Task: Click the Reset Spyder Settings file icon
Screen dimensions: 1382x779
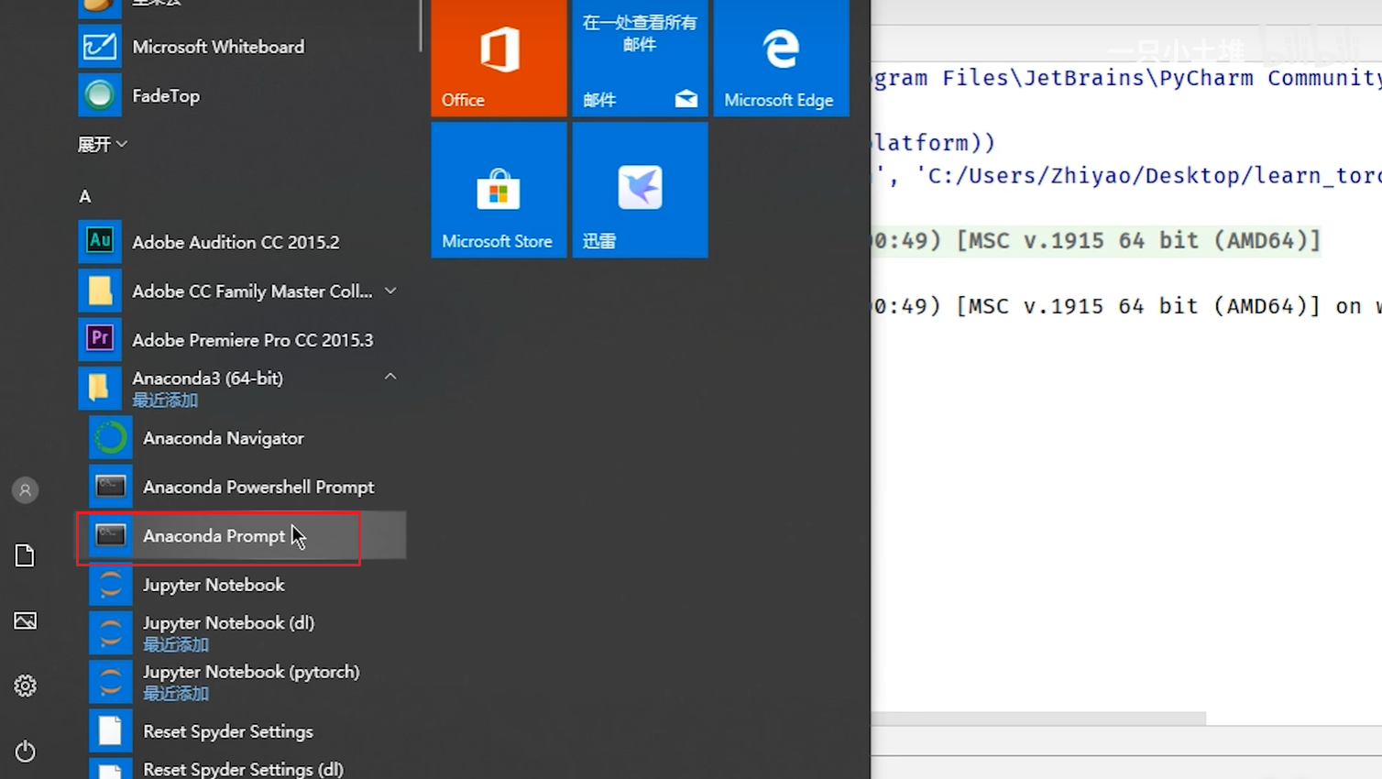Action: click(110, 731)
